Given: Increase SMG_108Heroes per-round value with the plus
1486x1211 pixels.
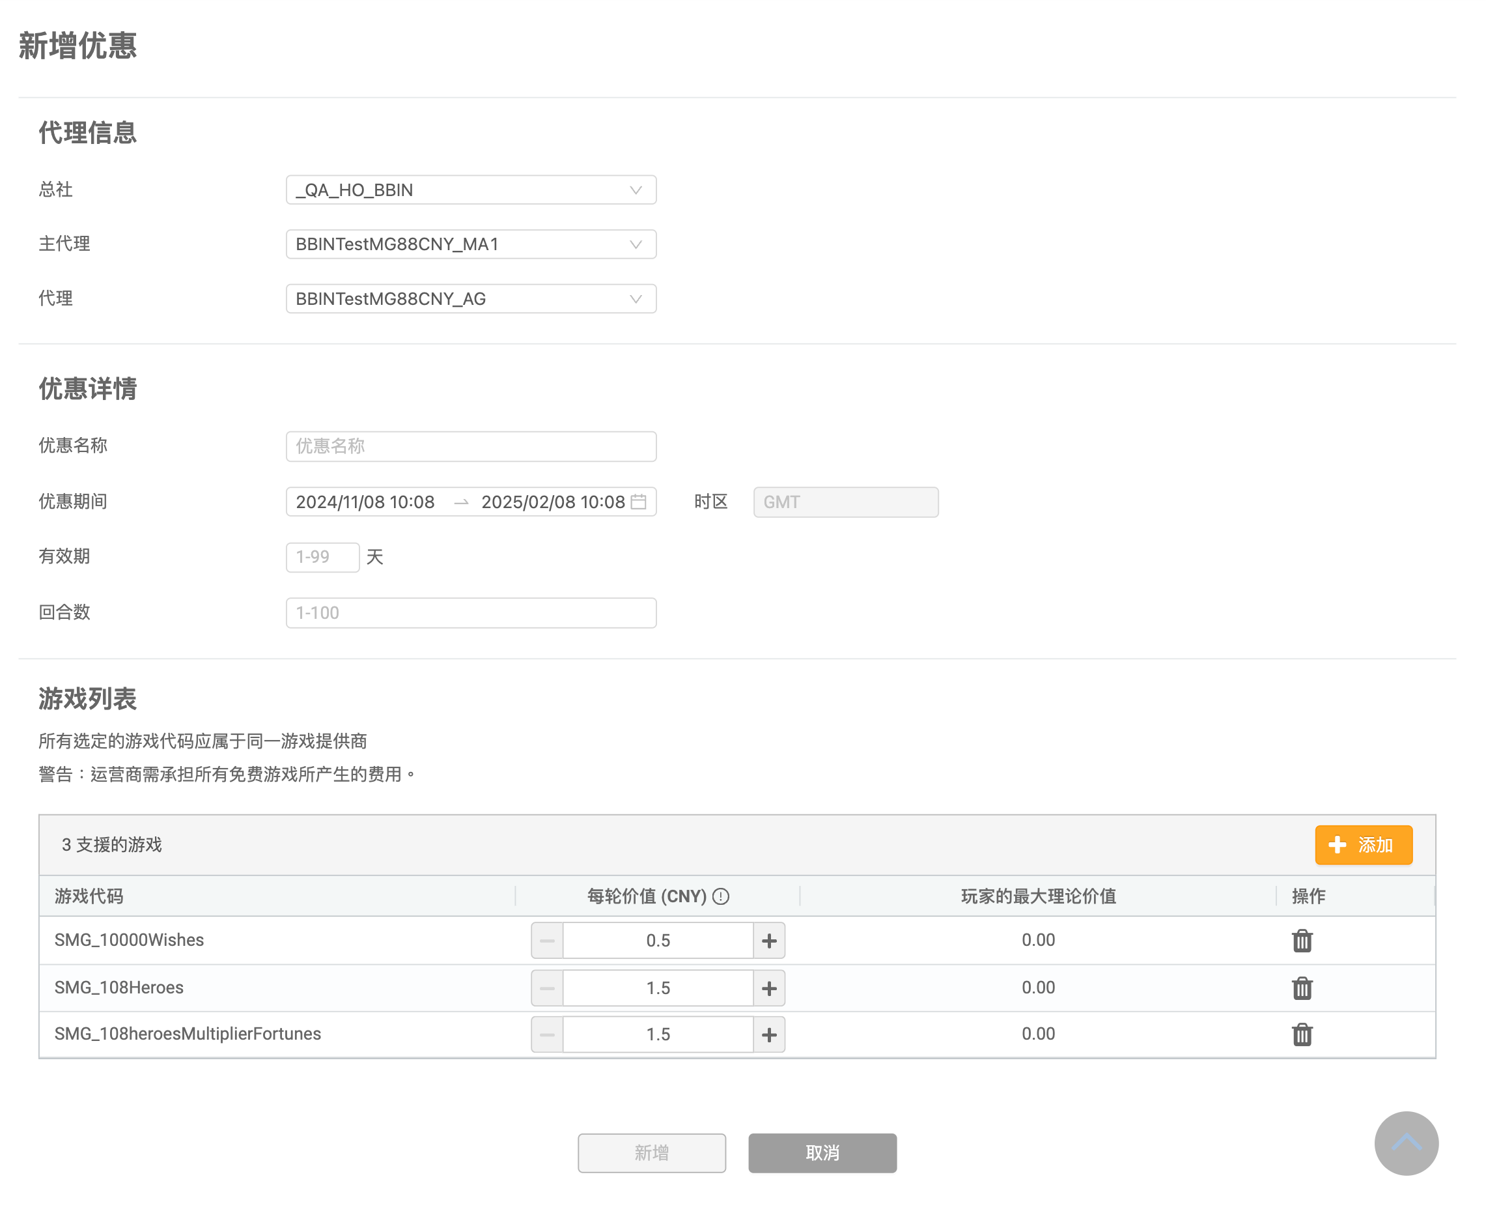Looking at the screenshot, I should click(x=769, y=988).
